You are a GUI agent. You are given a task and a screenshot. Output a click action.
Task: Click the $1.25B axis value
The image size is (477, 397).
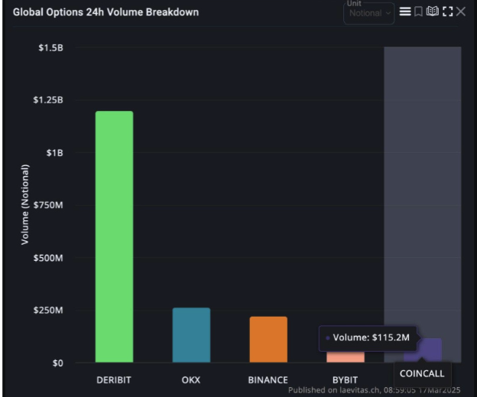48,100
